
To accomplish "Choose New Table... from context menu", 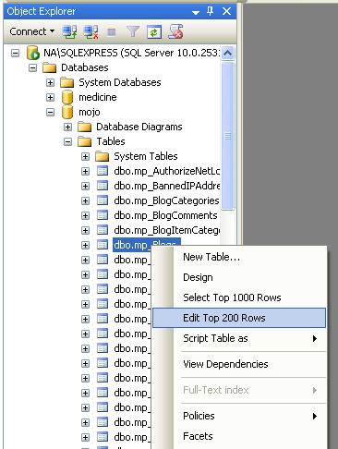I will [x=239, y=257].
